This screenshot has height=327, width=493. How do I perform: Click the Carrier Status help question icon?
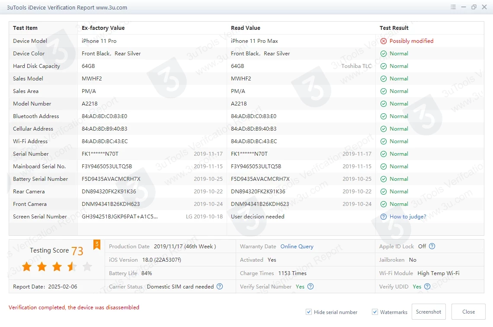[x=220, y=286]
